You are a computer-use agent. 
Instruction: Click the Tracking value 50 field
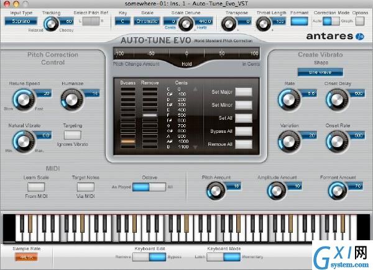tap(66, 21)
